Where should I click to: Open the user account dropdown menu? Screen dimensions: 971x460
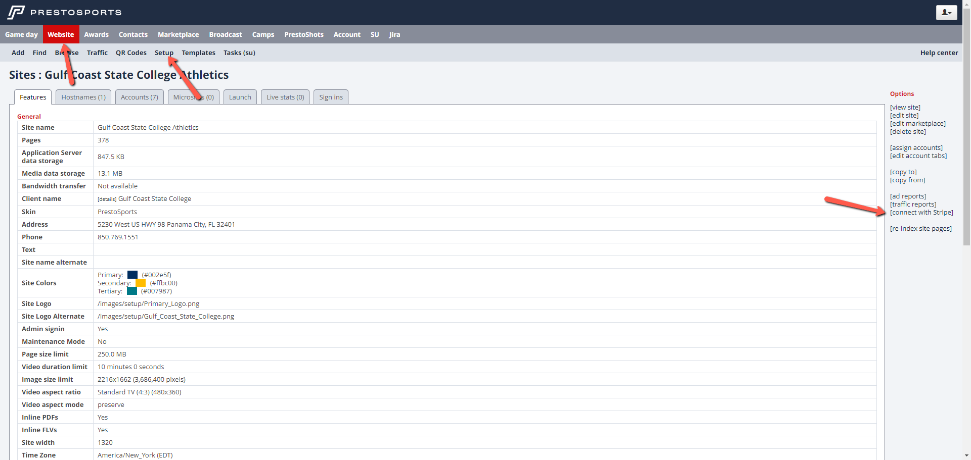(946, 12)
